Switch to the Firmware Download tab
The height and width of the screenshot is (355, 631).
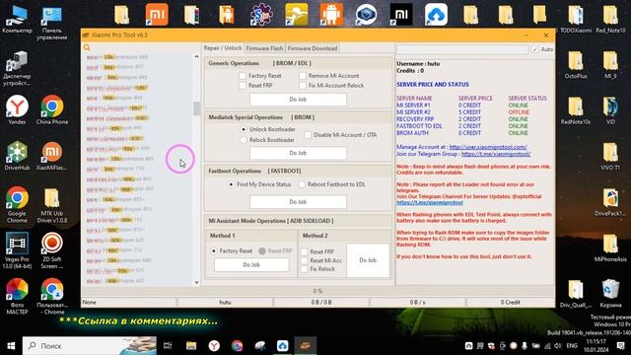[313, 48]
